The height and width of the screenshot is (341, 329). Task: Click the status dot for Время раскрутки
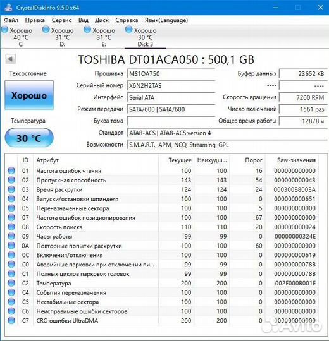[x=11, y=189]
